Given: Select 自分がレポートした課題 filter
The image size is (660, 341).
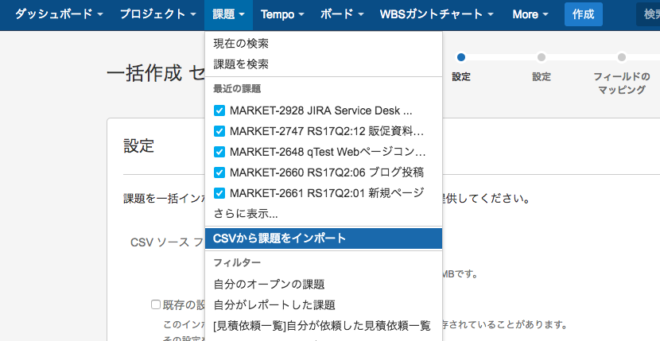Looking at the screenshot, I should coord(324,304).
